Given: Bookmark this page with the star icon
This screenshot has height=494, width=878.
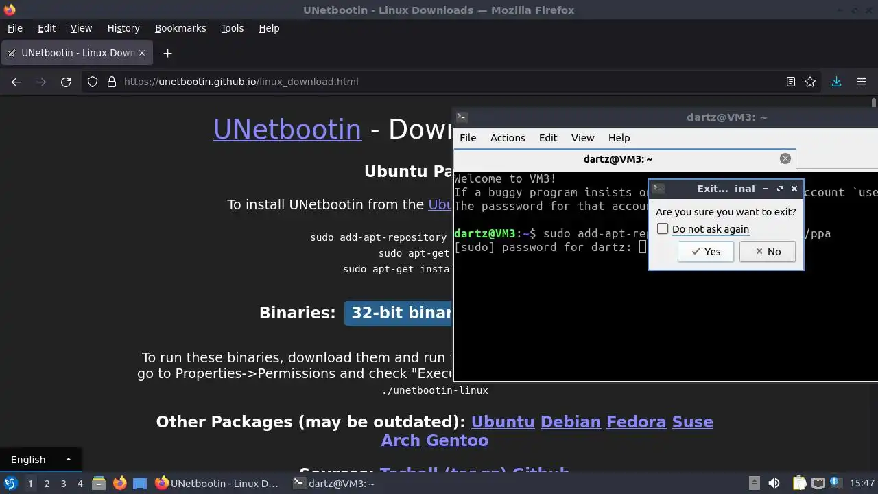Looking at the screenshot, I should 810,82.
